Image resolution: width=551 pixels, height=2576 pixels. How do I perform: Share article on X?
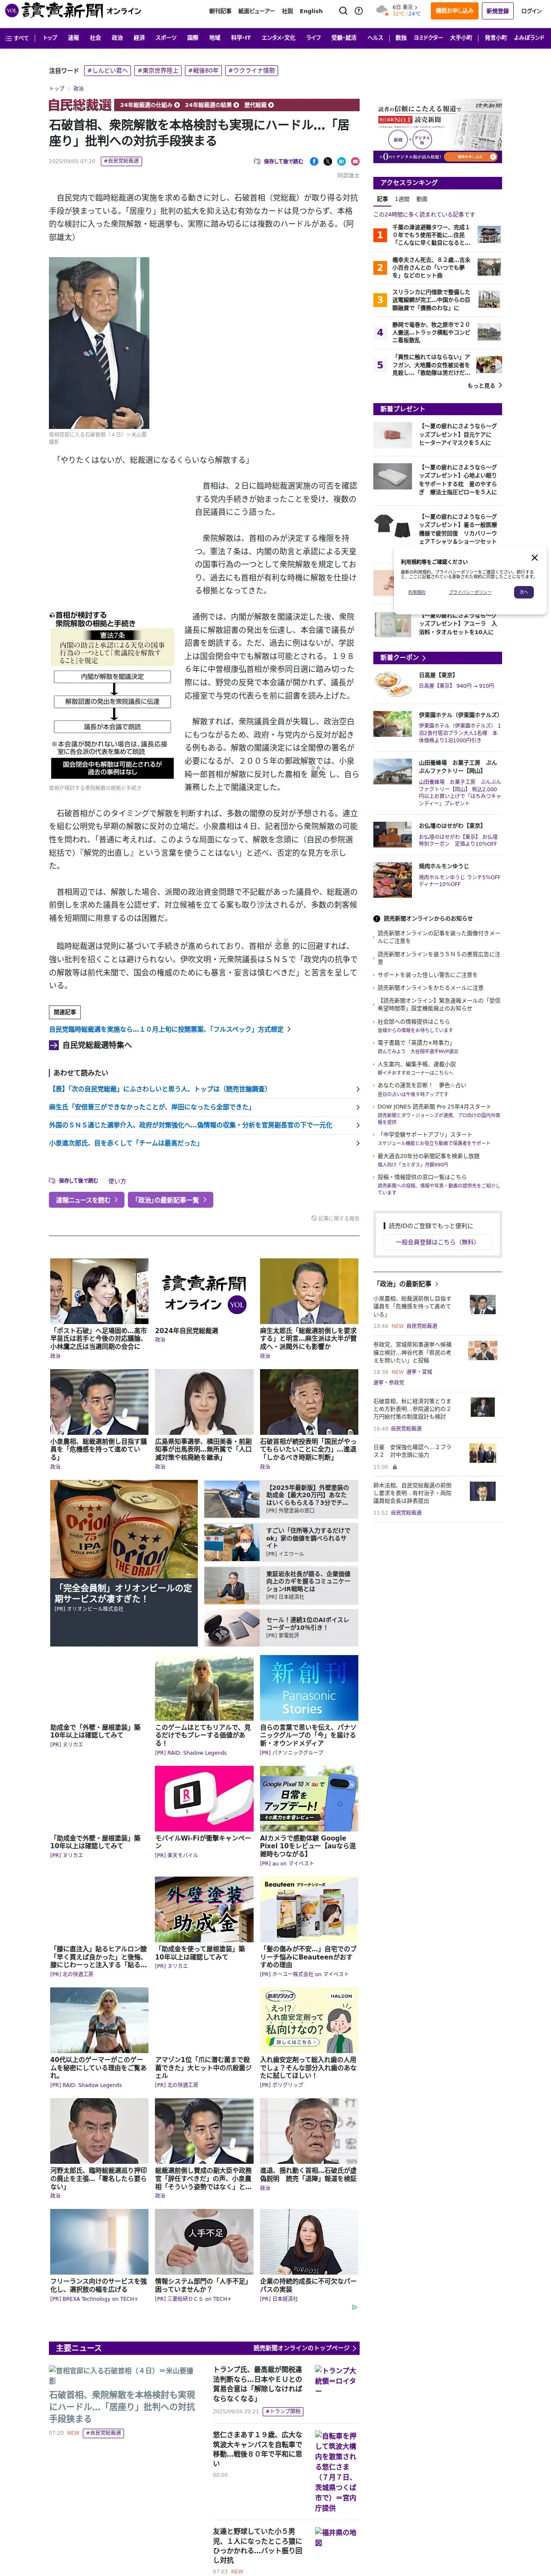(327, 161)
